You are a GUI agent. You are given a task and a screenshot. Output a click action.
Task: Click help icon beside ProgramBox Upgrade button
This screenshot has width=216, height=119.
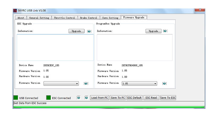point(165,31)
